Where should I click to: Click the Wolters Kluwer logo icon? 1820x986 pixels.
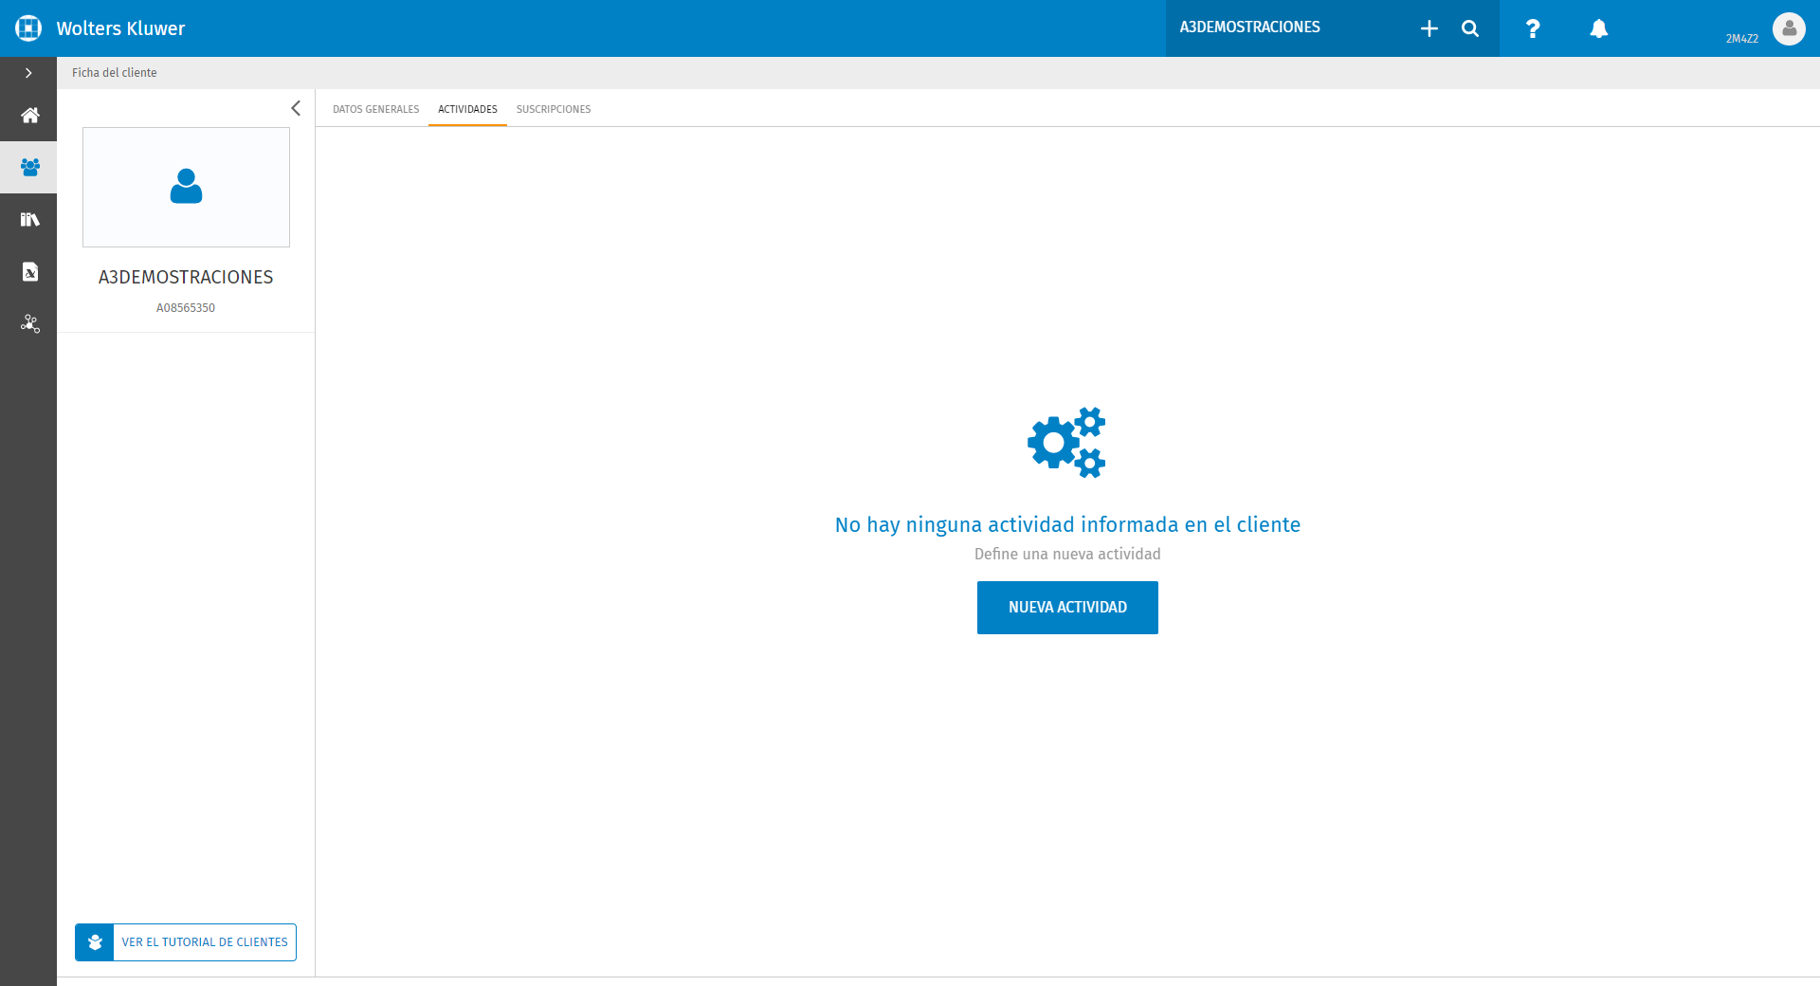click(28, 28)
